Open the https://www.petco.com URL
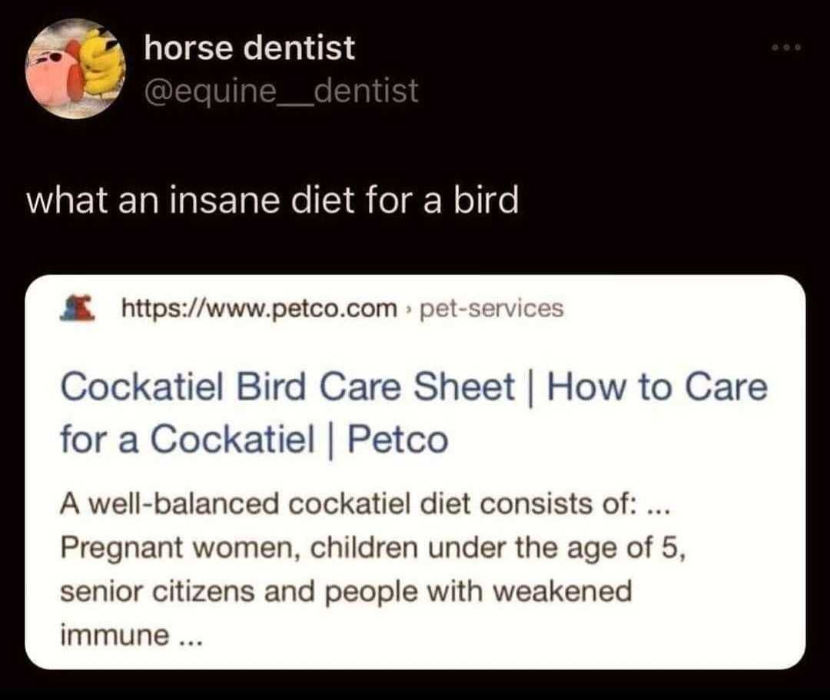 pyautogui.click(x=260, y=310)
